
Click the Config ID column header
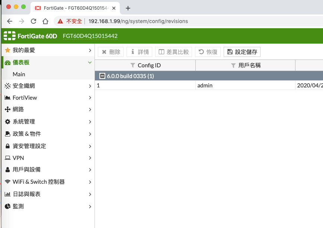pos(145,65)
